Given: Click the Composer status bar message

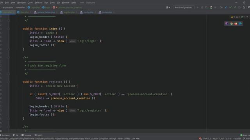Looking at the screenshot, I should tap(70, 138).
